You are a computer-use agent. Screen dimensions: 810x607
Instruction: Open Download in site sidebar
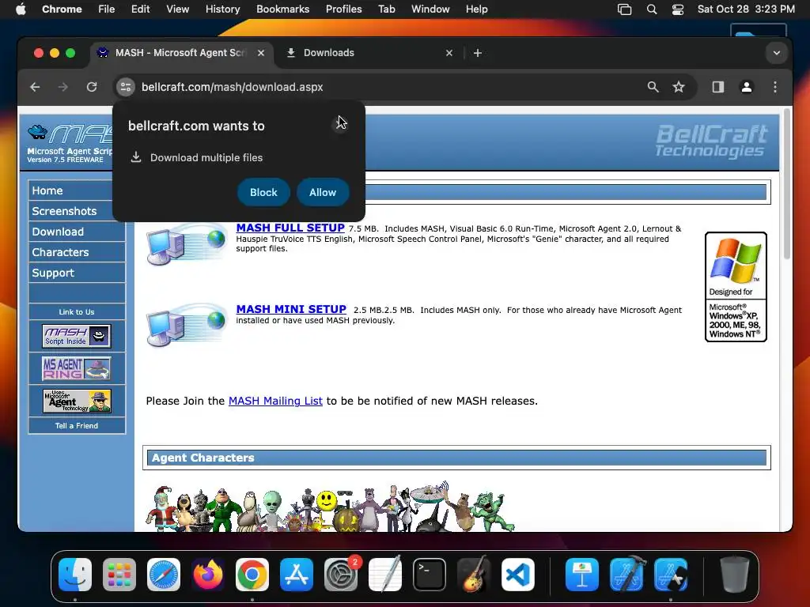pyautogui.click(x=77, y=232)
